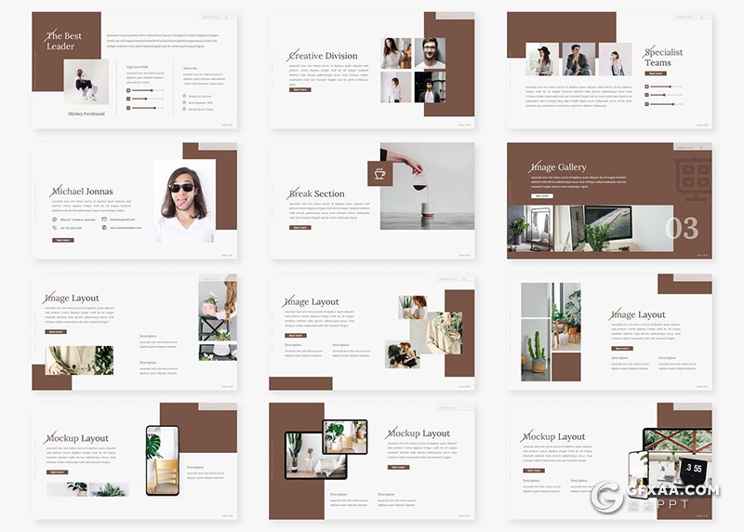This screenshot has width=744, height=532.
Task: Click the phone mockup on first Mockup Layout slide
Action: coord(162,460)
